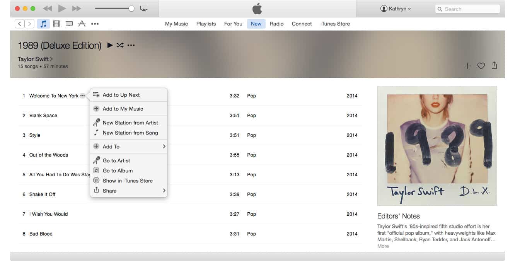Click ellipsis beside Welcome To New York
The image size is (515, 261).
pyautogui.click(x=82, y=96)
